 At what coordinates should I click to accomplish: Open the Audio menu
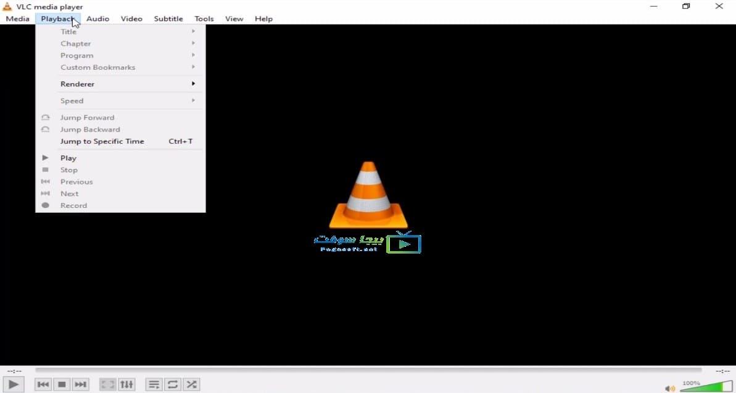pos(97,19)
